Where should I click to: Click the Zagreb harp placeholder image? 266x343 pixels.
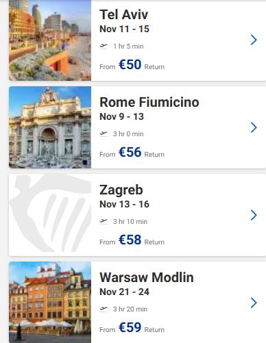pyautogui.click(x=50, y=215)
